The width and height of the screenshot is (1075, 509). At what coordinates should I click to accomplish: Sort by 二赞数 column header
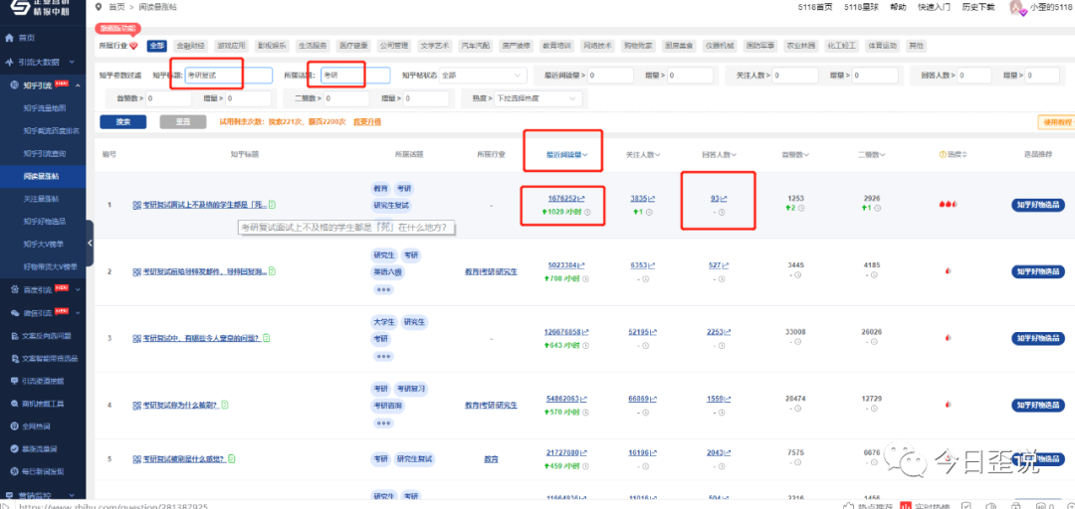pos(870,155)
